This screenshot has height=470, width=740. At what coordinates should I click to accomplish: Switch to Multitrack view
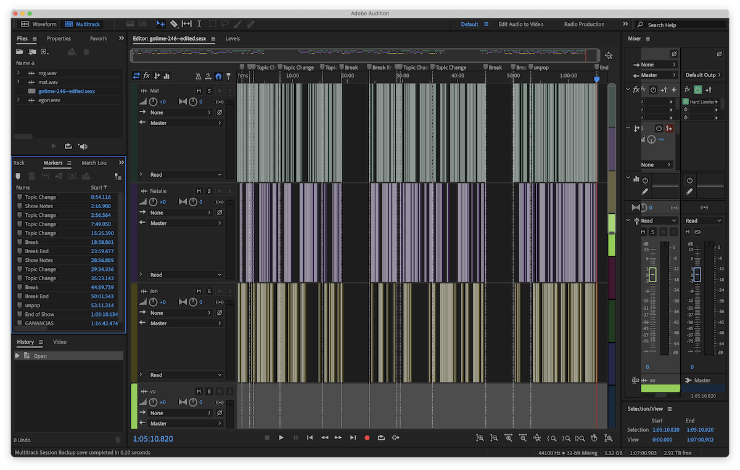click(x=83, y=24)
